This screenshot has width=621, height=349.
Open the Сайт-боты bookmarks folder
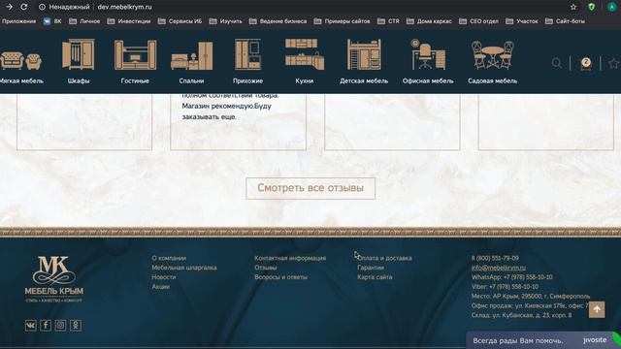[x=565, y=21]
